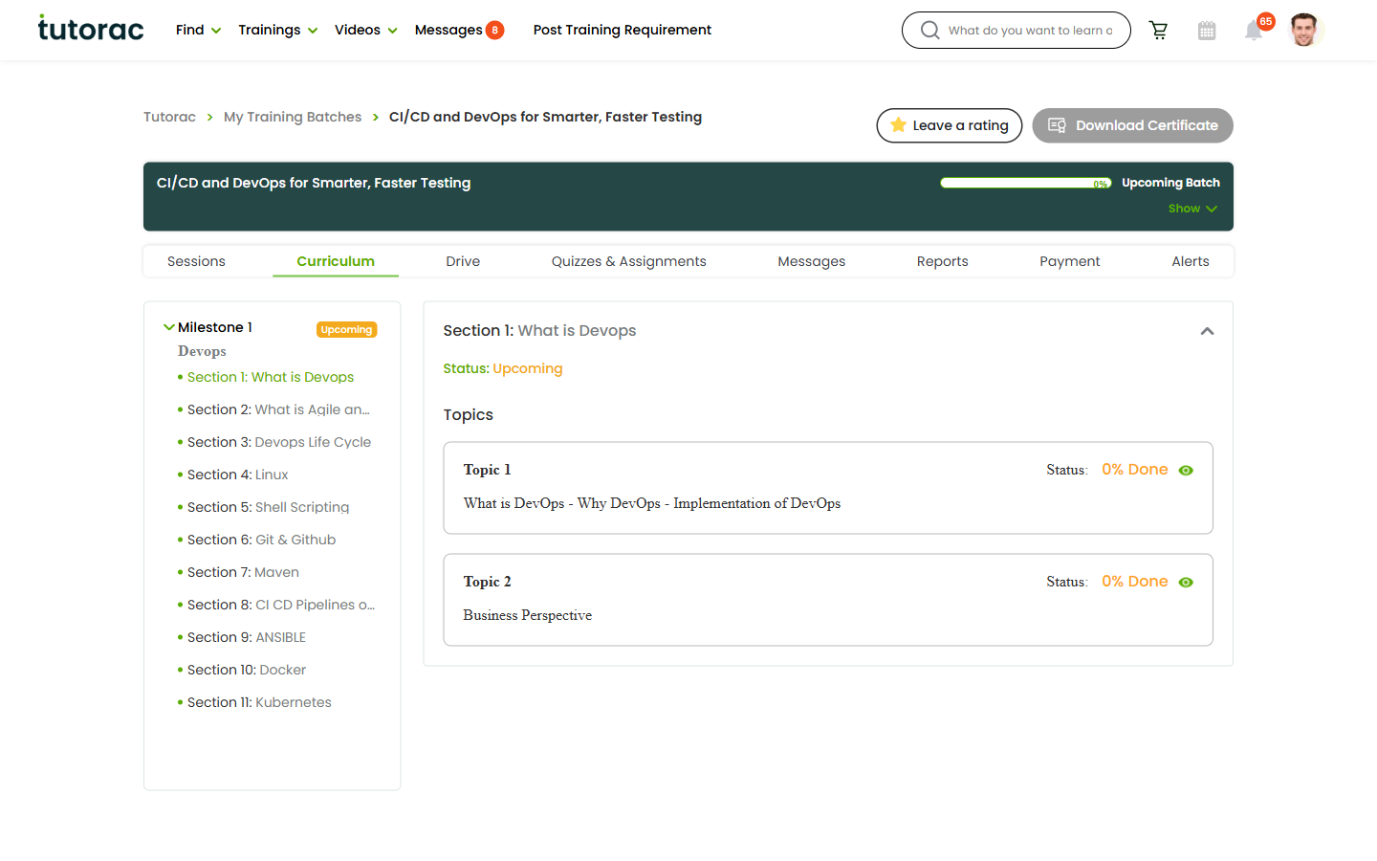The width and height of the screenshot is (1377, 861).
Task: Switch to the Sessions tab
Action: point(196,261)
